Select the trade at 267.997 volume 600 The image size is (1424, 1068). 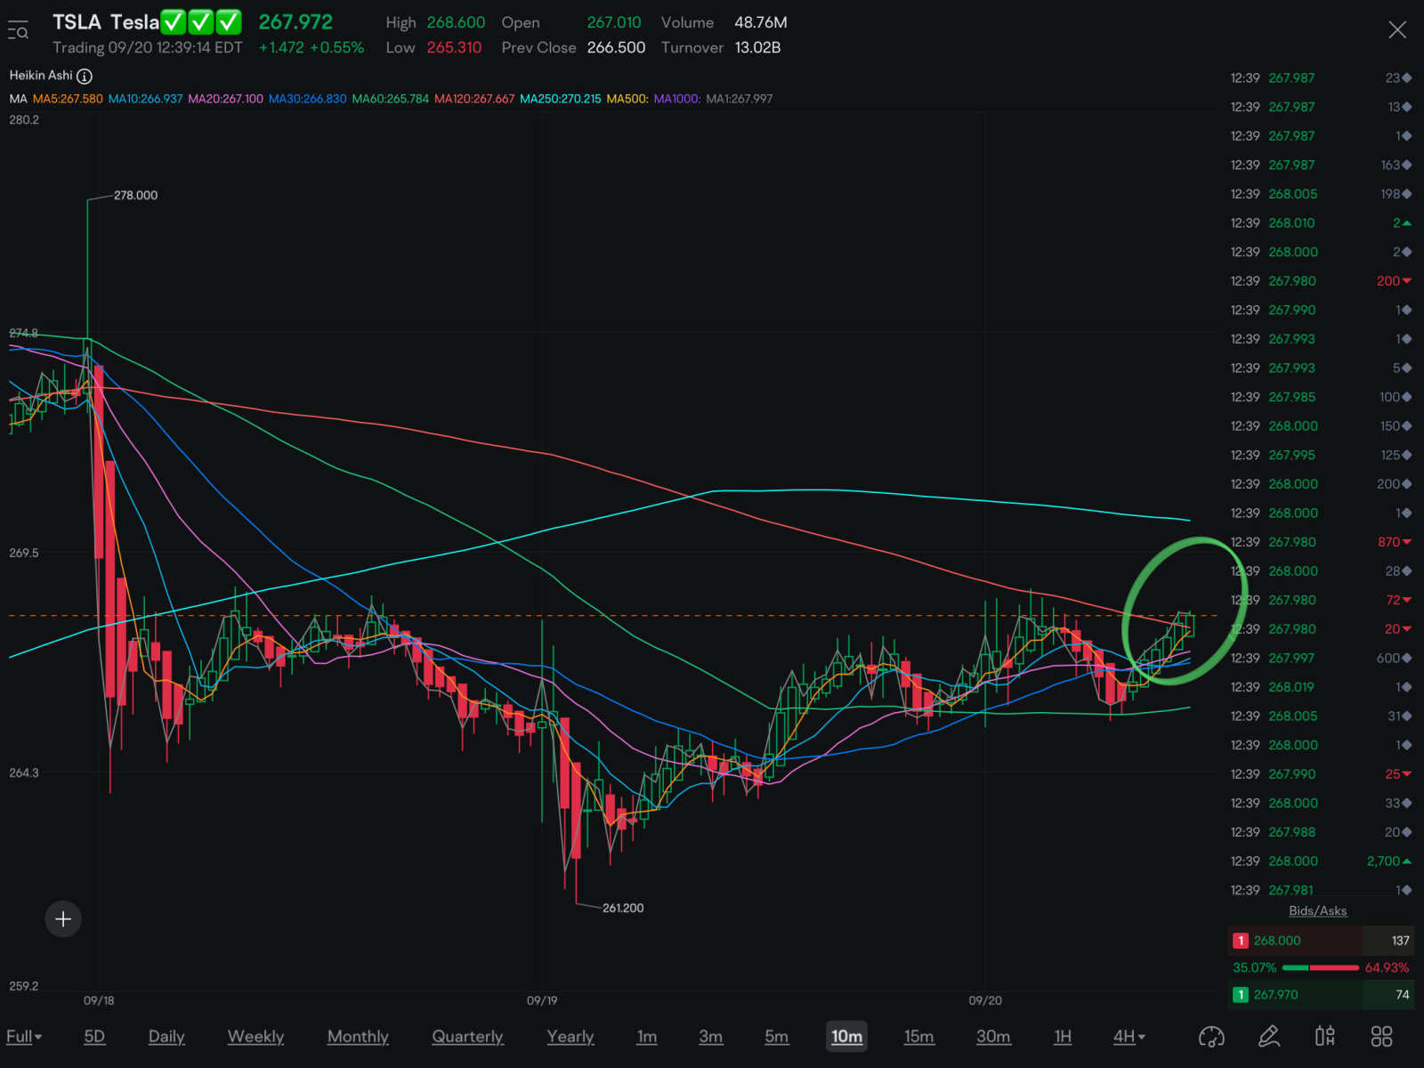pos(1321,658)
